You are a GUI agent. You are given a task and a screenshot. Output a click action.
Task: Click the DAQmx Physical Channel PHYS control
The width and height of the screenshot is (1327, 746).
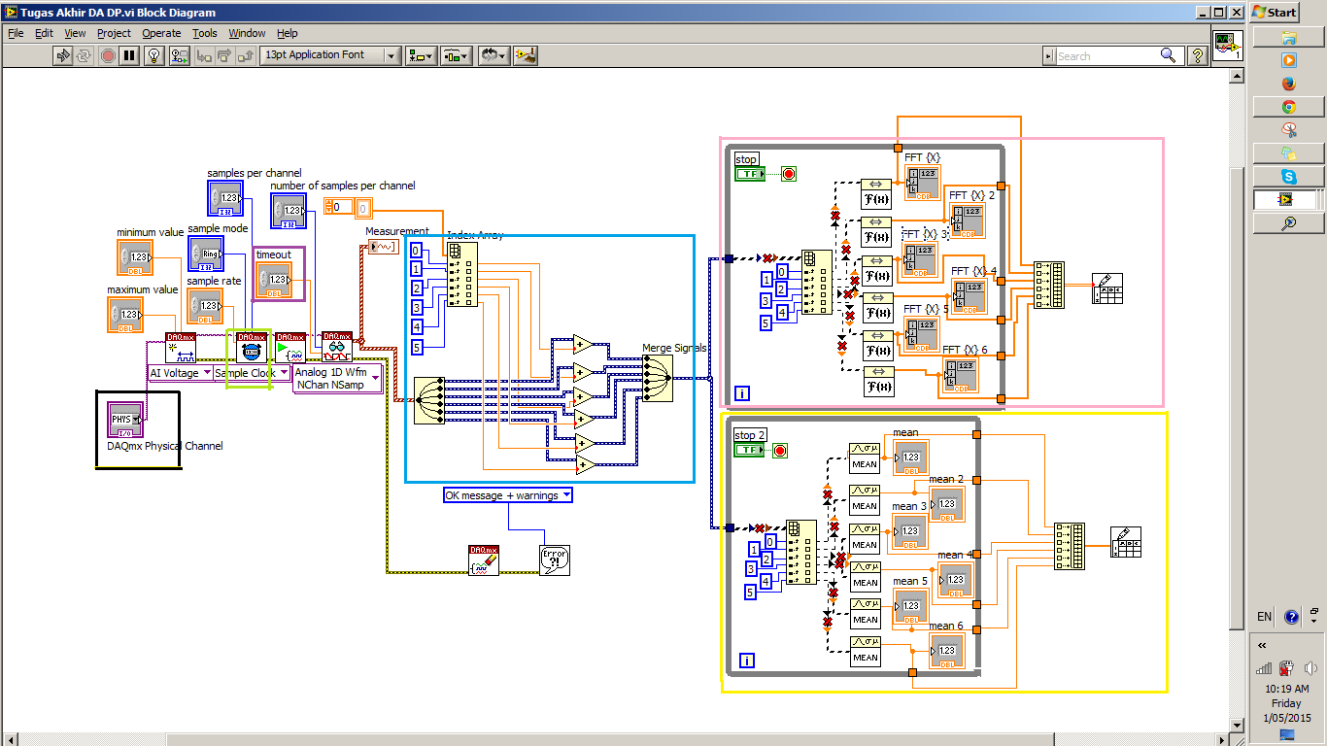pyautogui.click(x=126, y=419)
